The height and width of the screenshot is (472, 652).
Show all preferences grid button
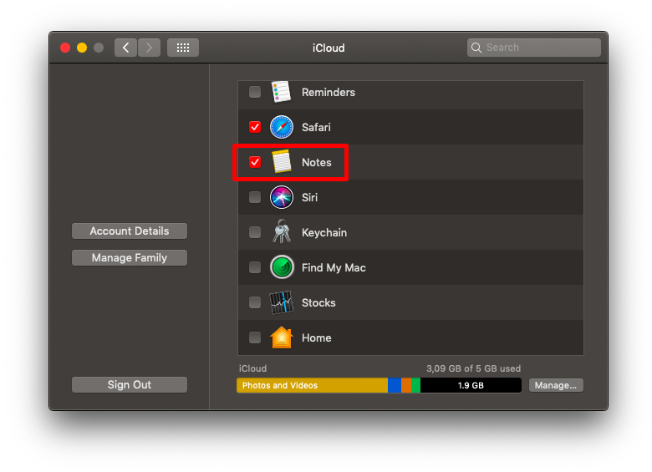(x=183, y=48)
